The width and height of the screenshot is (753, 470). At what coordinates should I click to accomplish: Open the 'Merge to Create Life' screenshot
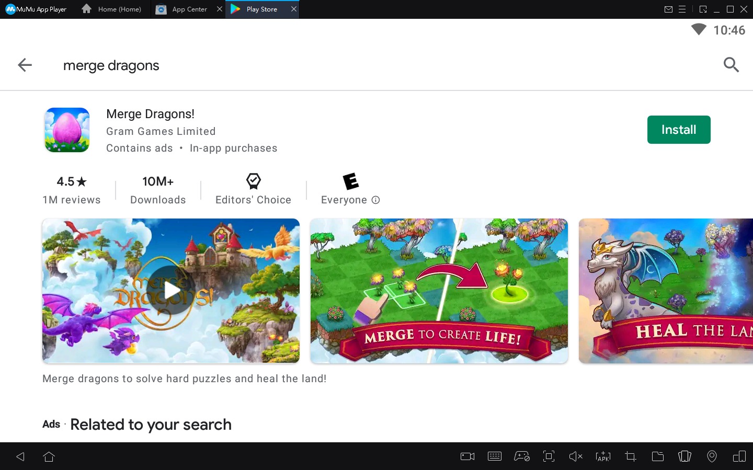click(439, 291)
